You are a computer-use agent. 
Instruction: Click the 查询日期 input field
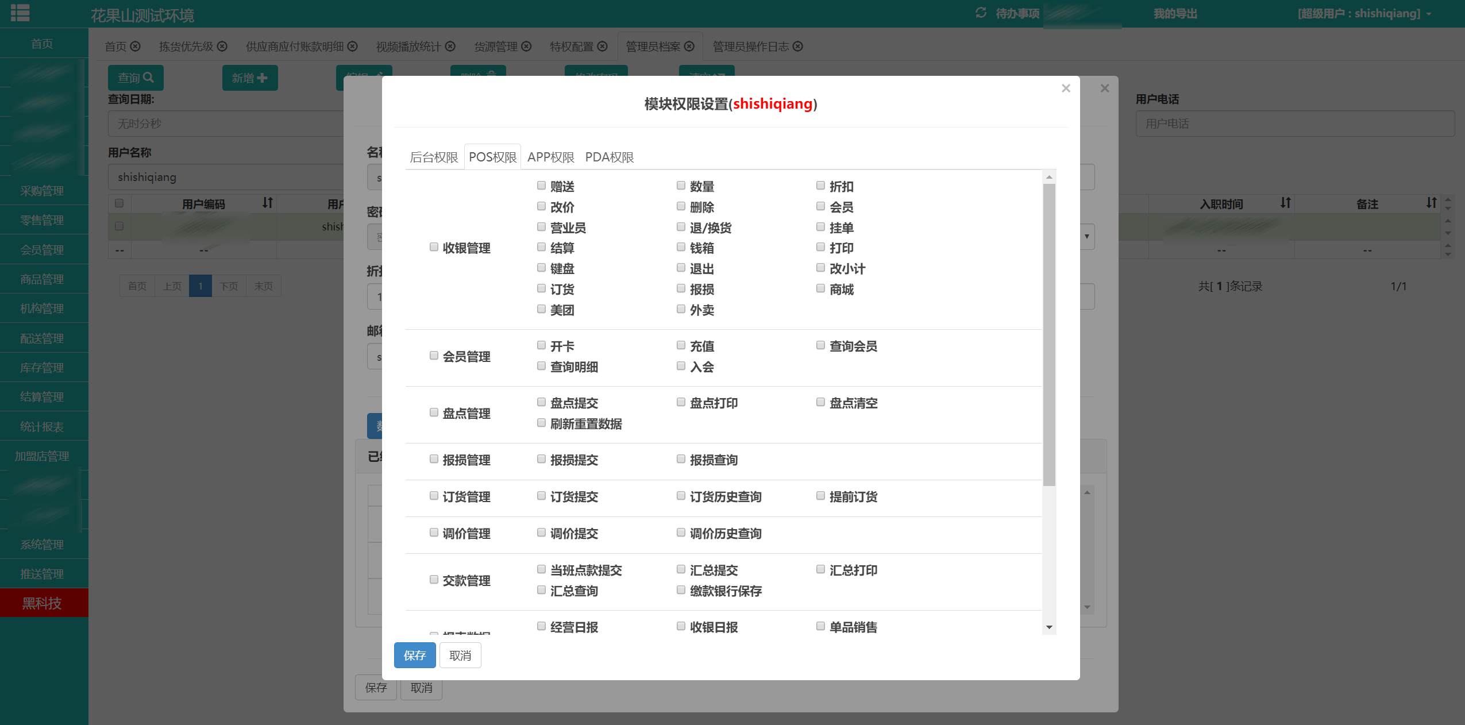[x=226, y=124]
